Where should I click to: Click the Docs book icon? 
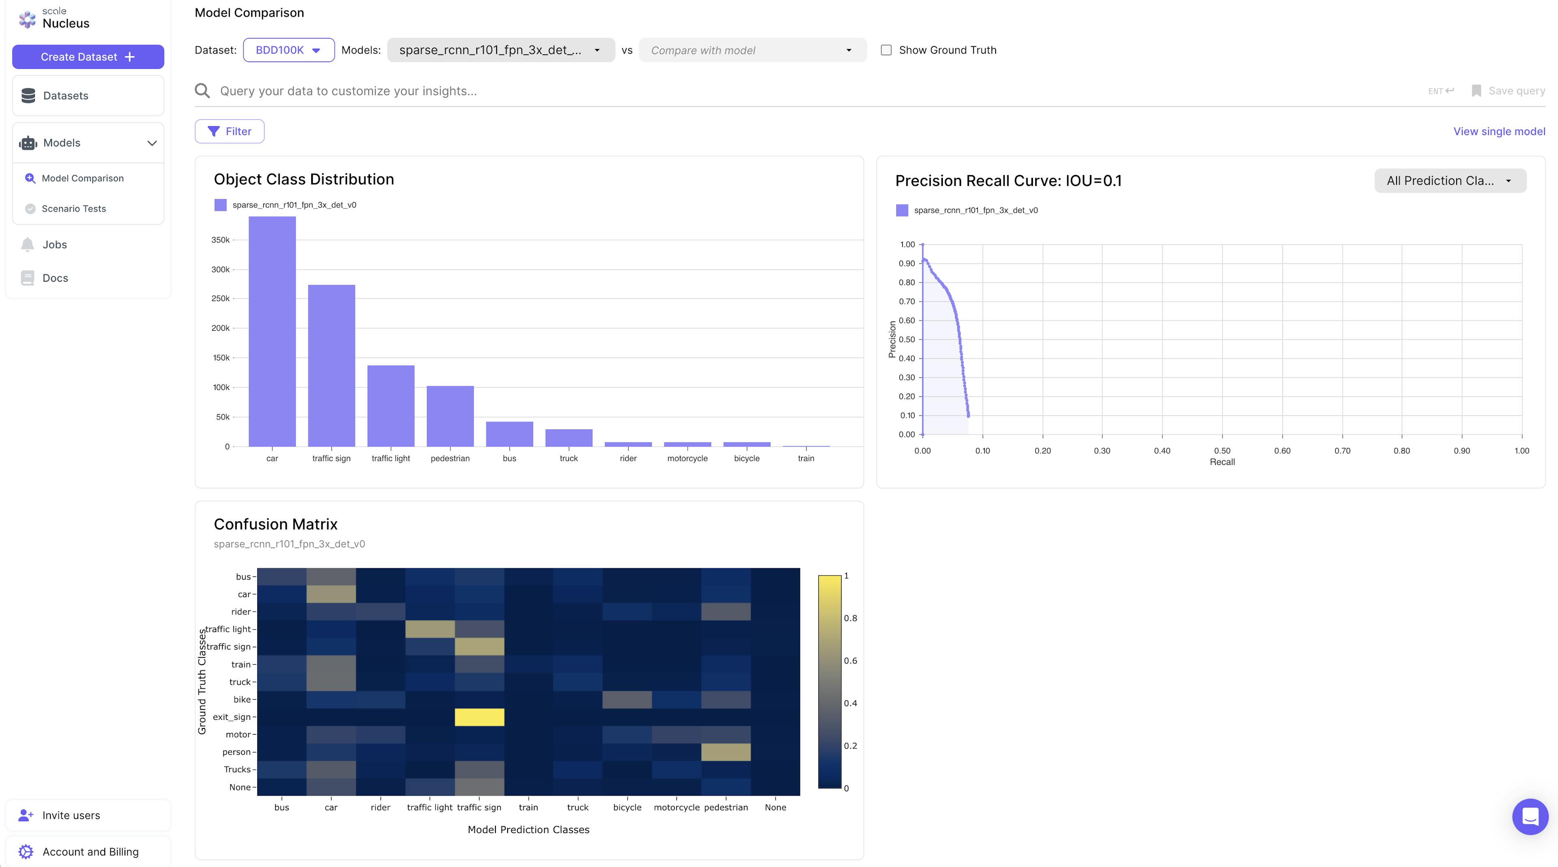(27, 278)
